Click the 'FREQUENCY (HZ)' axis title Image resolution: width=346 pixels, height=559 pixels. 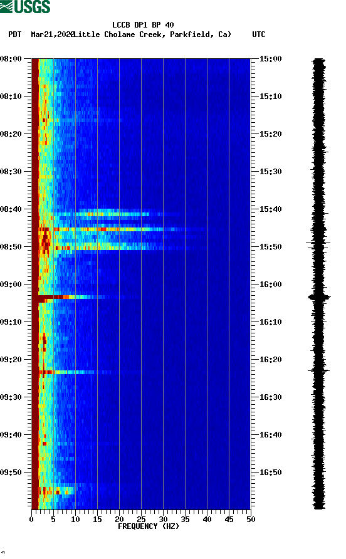[x=149, y=526]
